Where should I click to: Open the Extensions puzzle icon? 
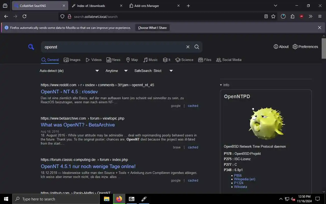click(x=292, y=16)
